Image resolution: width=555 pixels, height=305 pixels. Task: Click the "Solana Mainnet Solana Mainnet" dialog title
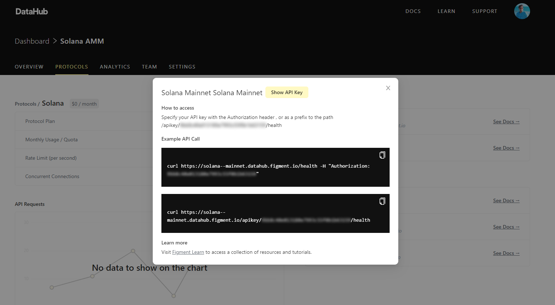pos(212,93)
